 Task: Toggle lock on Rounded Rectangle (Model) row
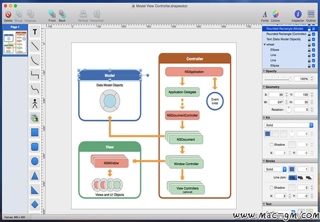(x=309, y=29)
